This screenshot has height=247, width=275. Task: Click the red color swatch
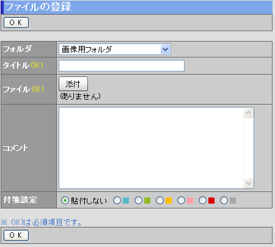click(x=211, y=201)
